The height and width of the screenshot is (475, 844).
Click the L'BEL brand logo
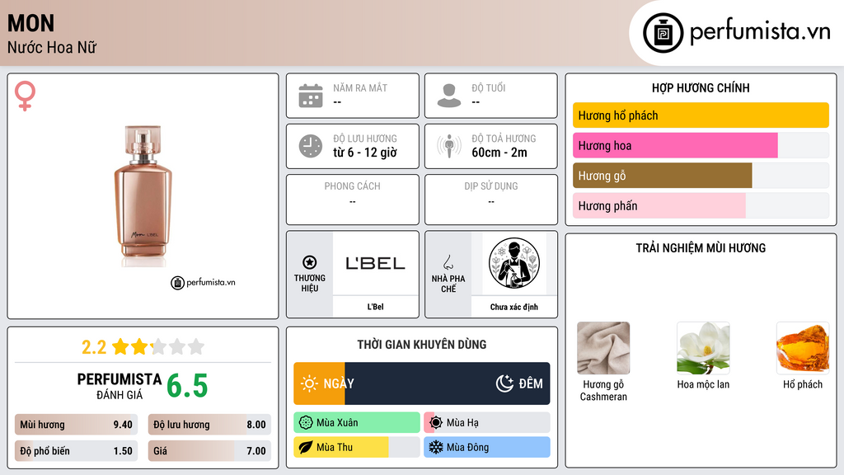375,263
